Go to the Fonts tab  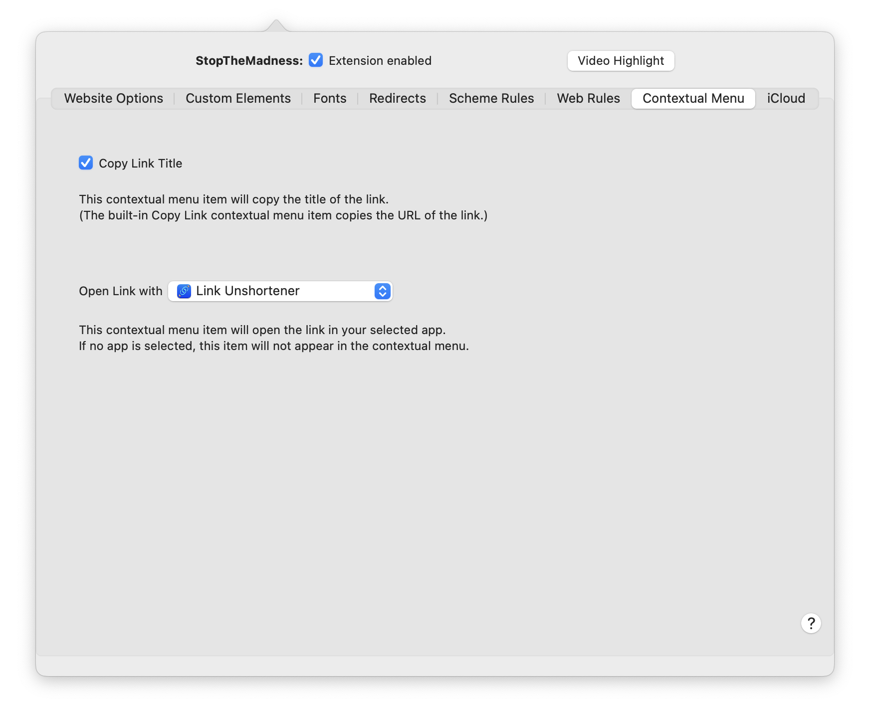(330, 99)
